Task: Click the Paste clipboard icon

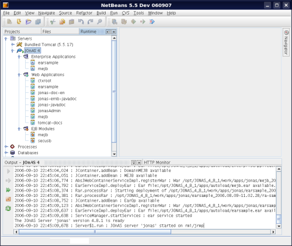Action: 72,22
